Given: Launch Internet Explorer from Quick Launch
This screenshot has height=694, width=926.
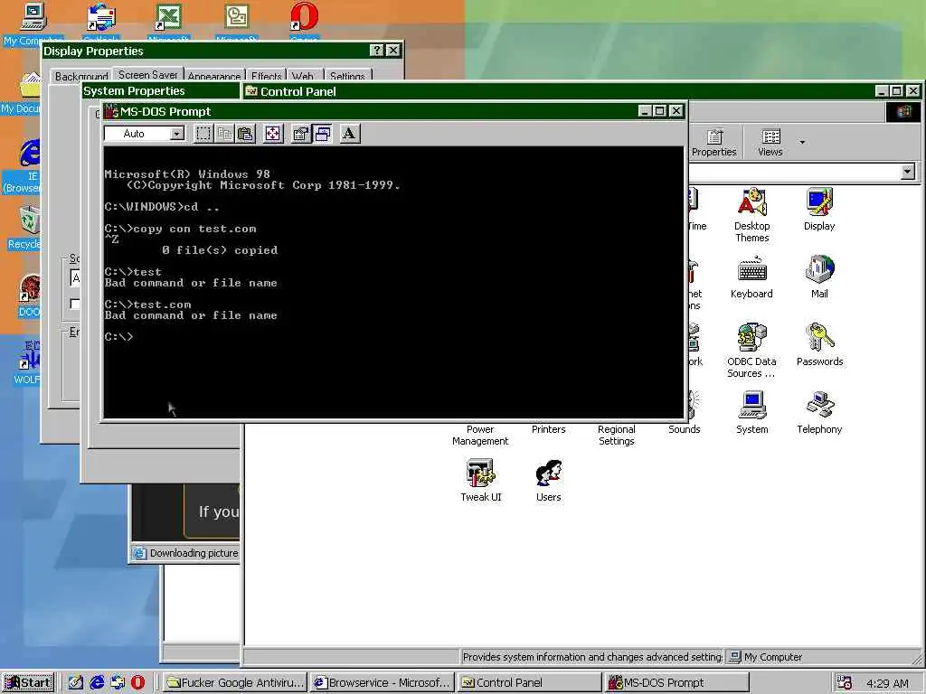Looking at the screenshot, I should click(97, 683).
